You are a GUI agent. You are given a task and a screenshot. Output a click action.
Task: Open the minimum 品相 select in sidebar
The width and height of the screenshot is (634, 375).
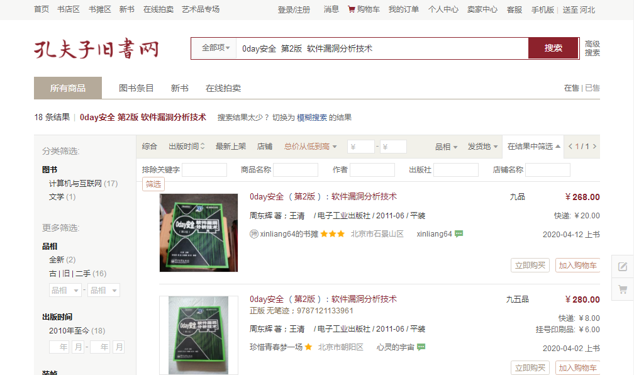click(65, 291)
